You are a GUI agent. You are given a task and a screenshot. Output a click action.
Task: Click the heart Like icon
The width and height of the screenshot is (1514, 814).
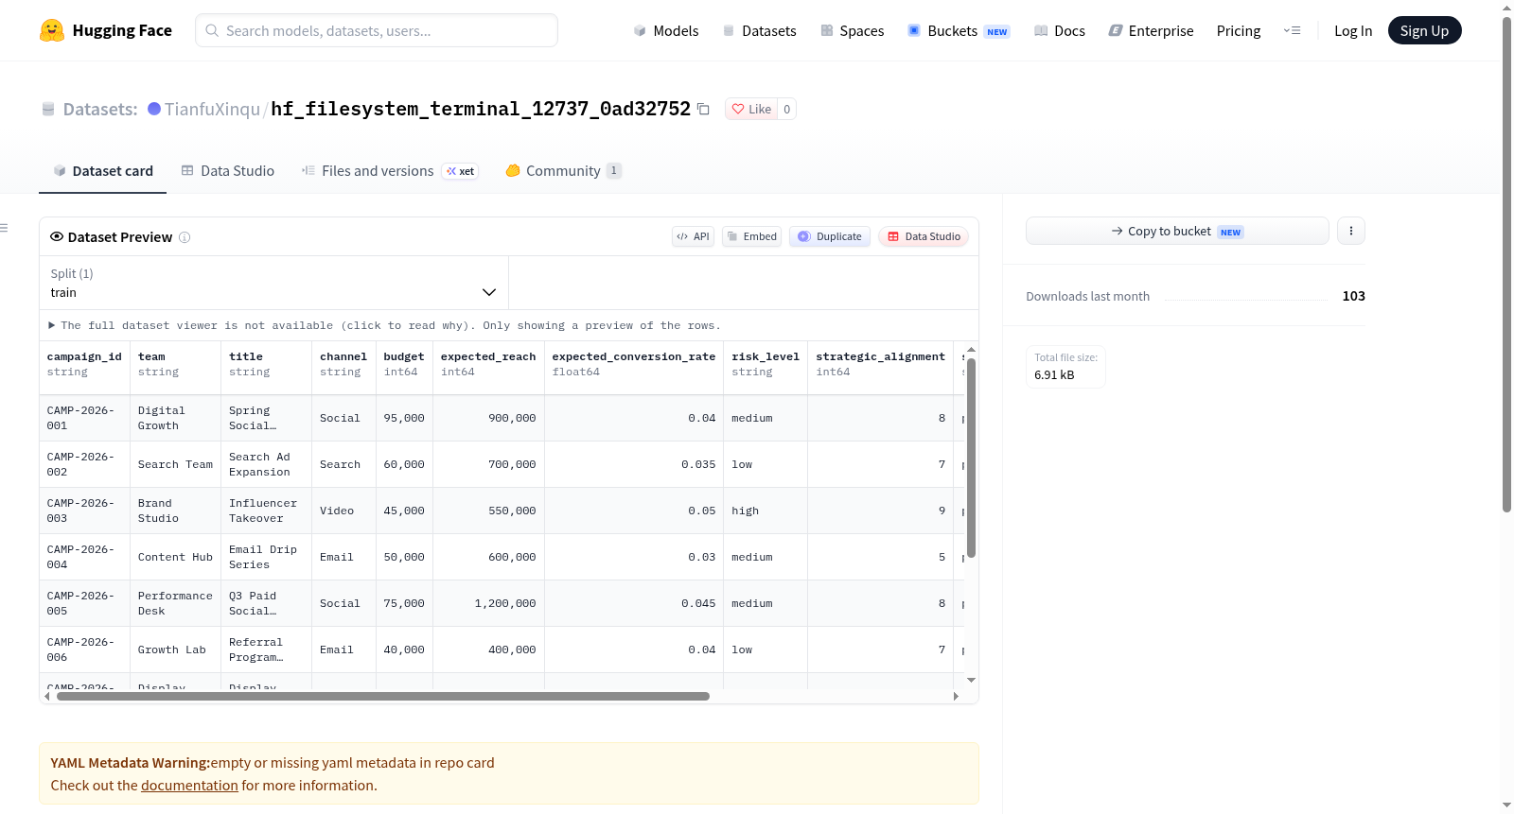(x=738, y=109)
